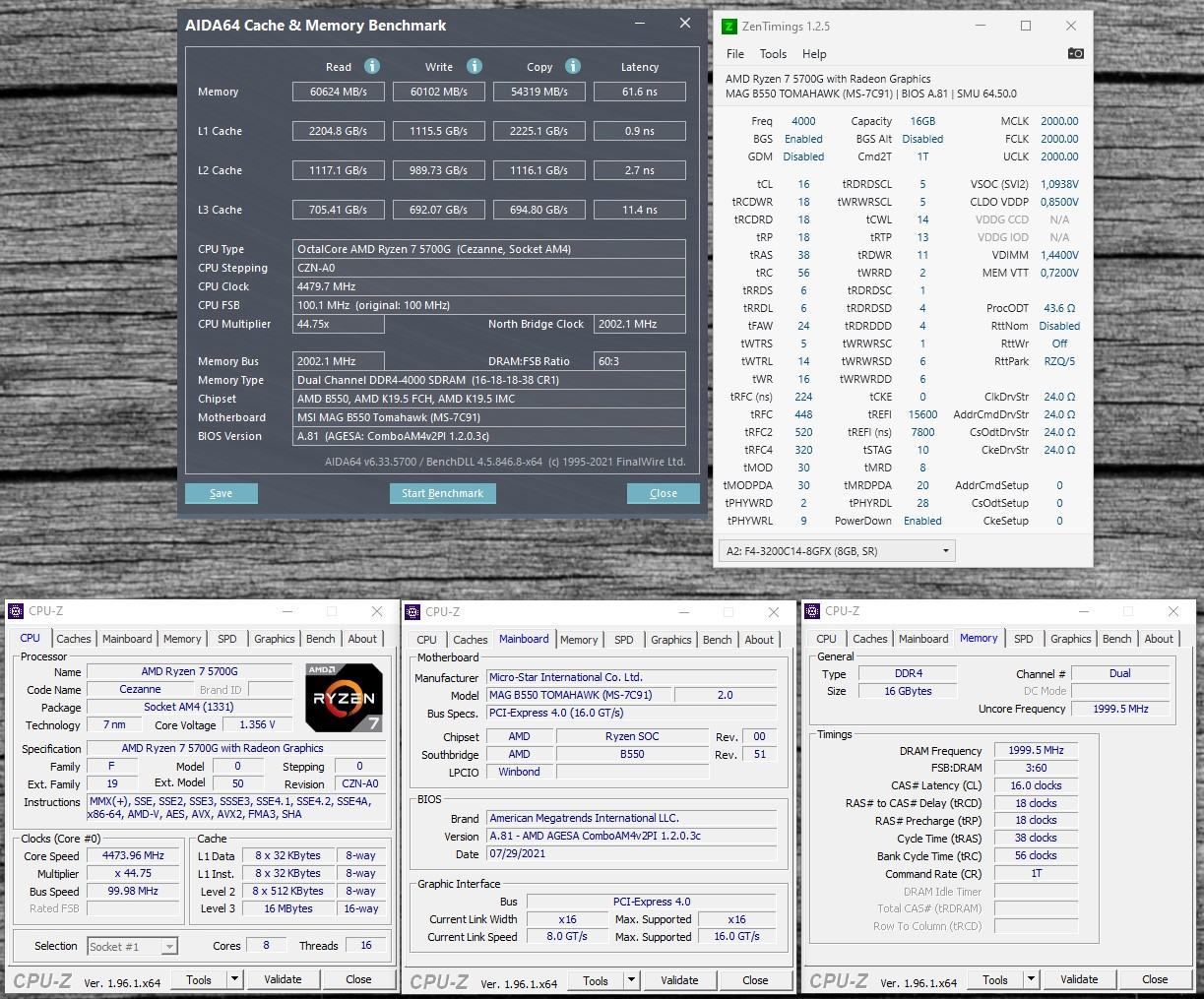Image resolution: width=1204 pixels, height=999 pixels.
Task: Click Close button in right CPU-Z window
Action: coord(1155,979)
